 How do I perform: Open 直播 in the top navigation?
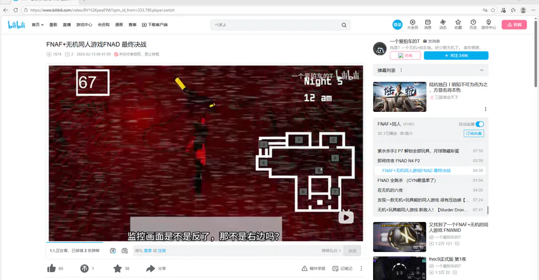pos(66,25)
